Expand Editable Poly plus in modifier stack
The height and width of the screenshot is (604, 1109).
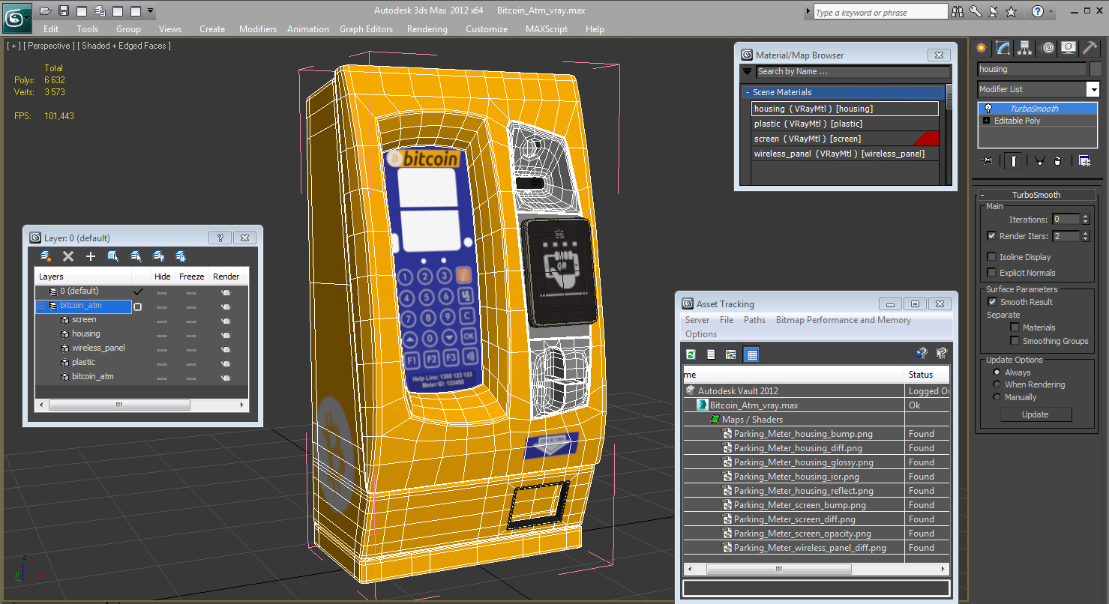click(986, 121)
